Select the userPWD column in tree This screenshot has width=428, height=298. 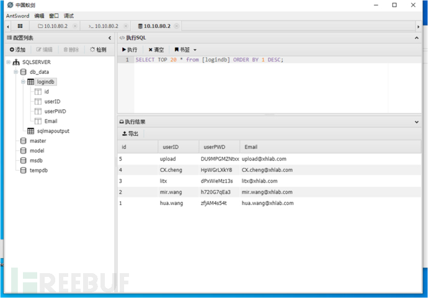point(55,112)
